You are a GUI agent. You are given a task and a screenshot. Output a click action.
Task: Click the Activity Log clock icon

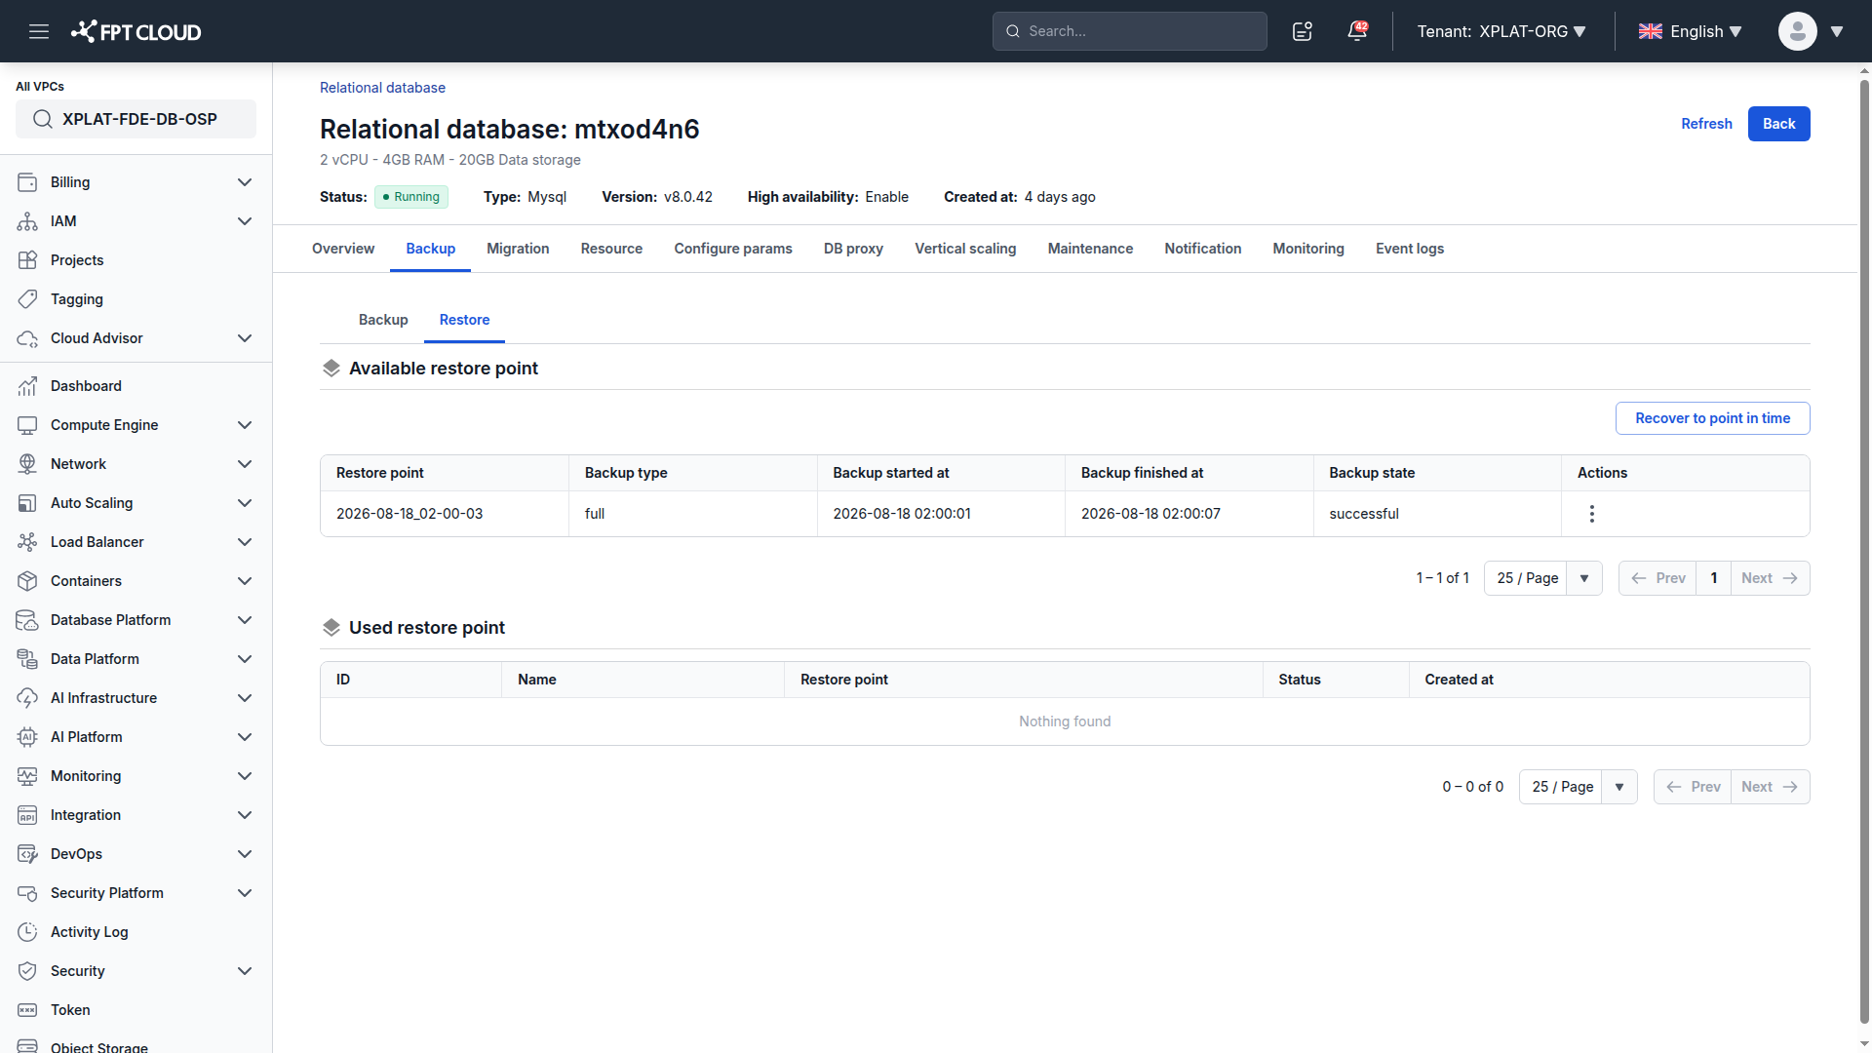(x=27, y=932)
